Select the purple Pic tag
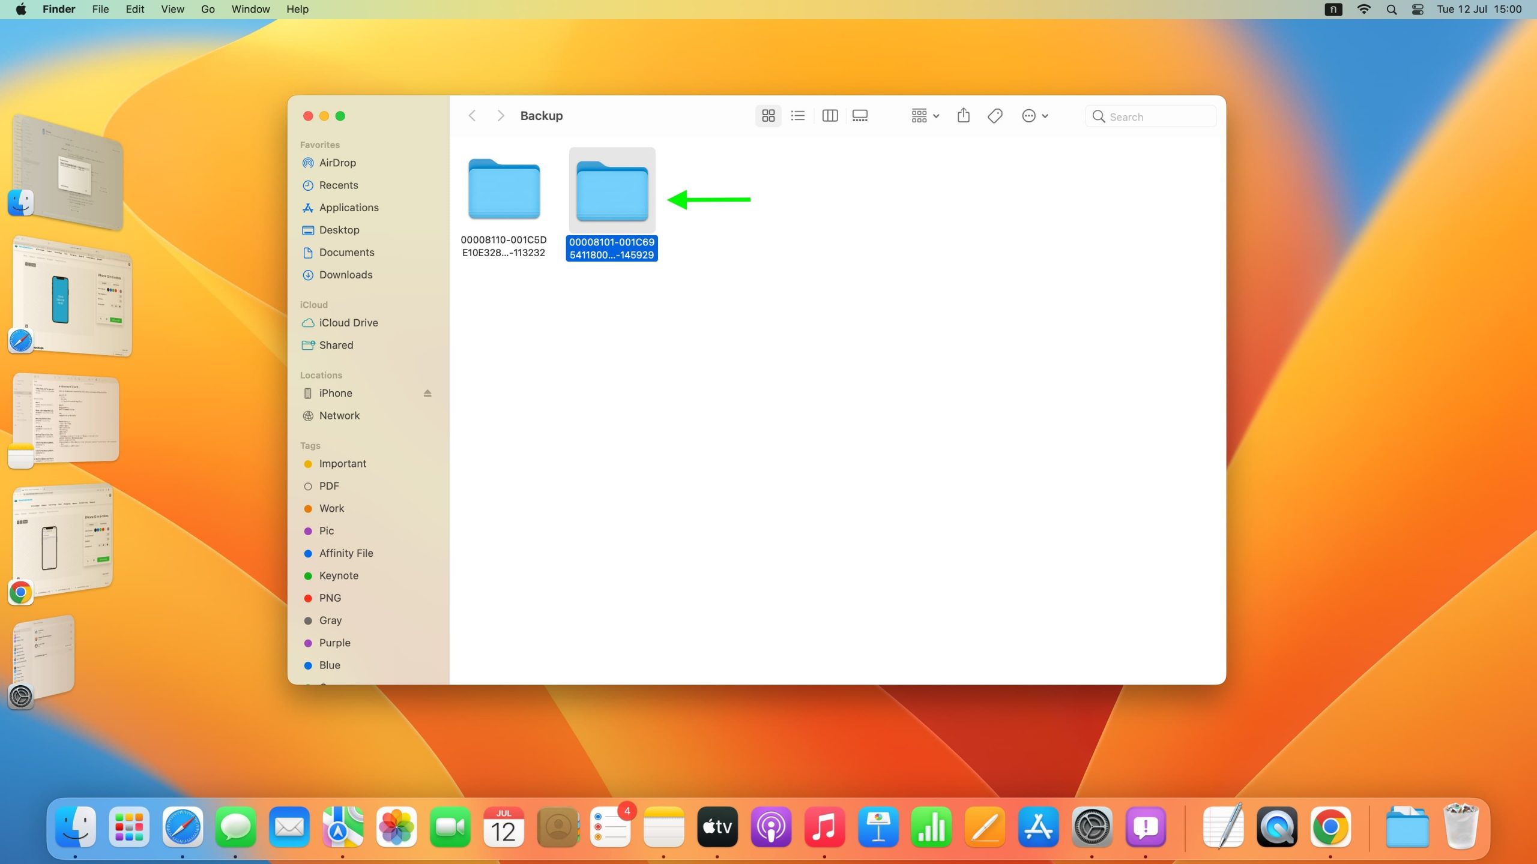 pyautogui.click(x=326, y=531)
